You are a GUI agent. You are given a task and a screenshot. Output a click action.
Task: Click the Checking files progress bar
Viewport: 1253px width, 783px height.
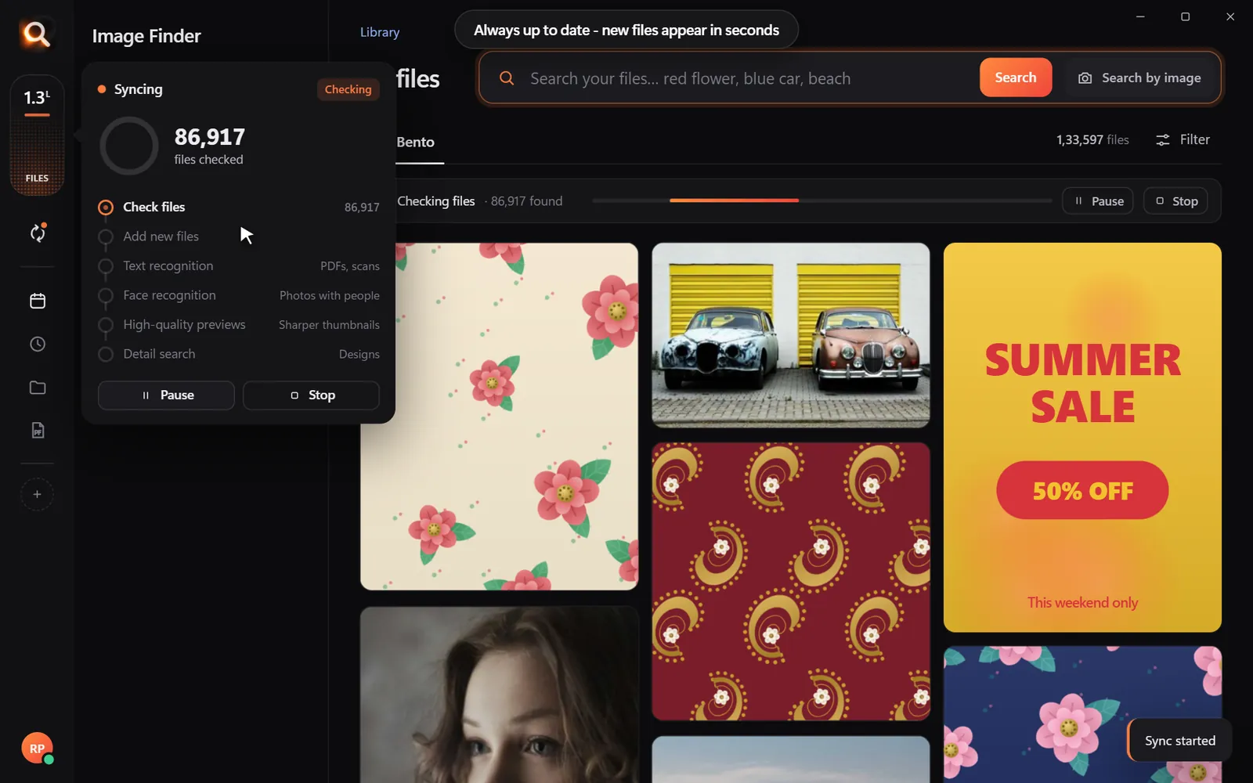click(x=822, y=200)
